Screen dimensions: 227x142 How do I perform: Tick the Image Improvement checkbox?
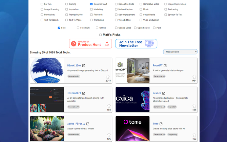click(x=166, y=4)
